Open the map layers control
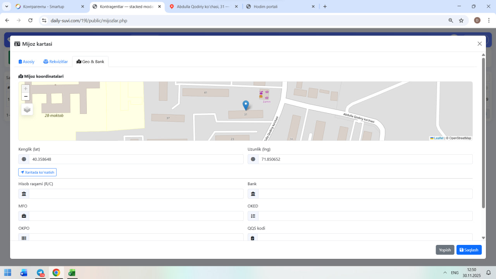 click(27, 109)
